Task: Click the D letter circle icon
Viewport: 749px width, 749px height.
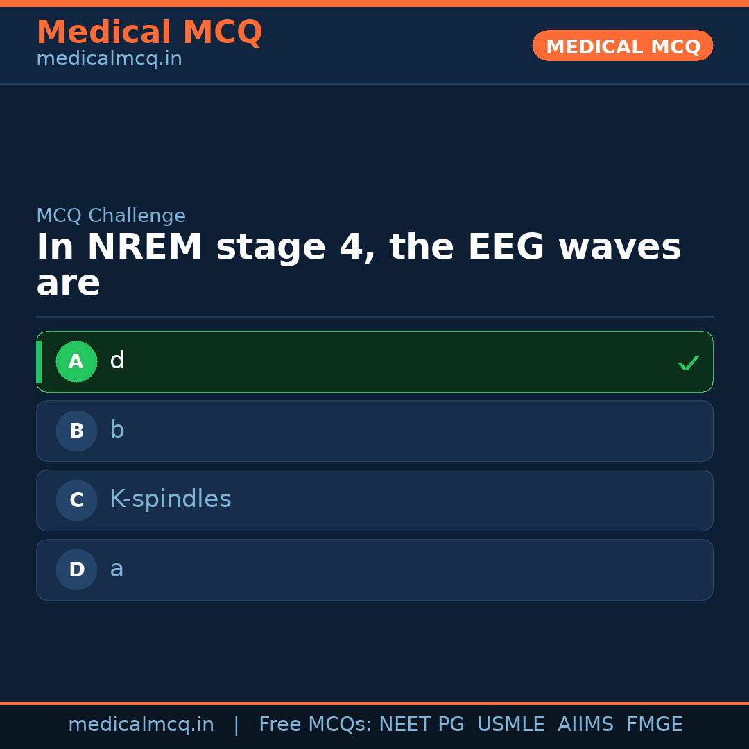Action: (76, 569)
